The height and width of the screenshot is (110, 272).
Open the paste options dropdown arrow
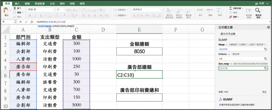[x=10, y=10]
